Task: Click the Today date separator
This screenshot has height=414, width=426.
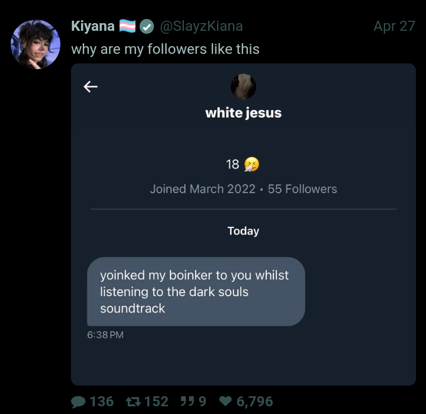Action: click(243, 231)
